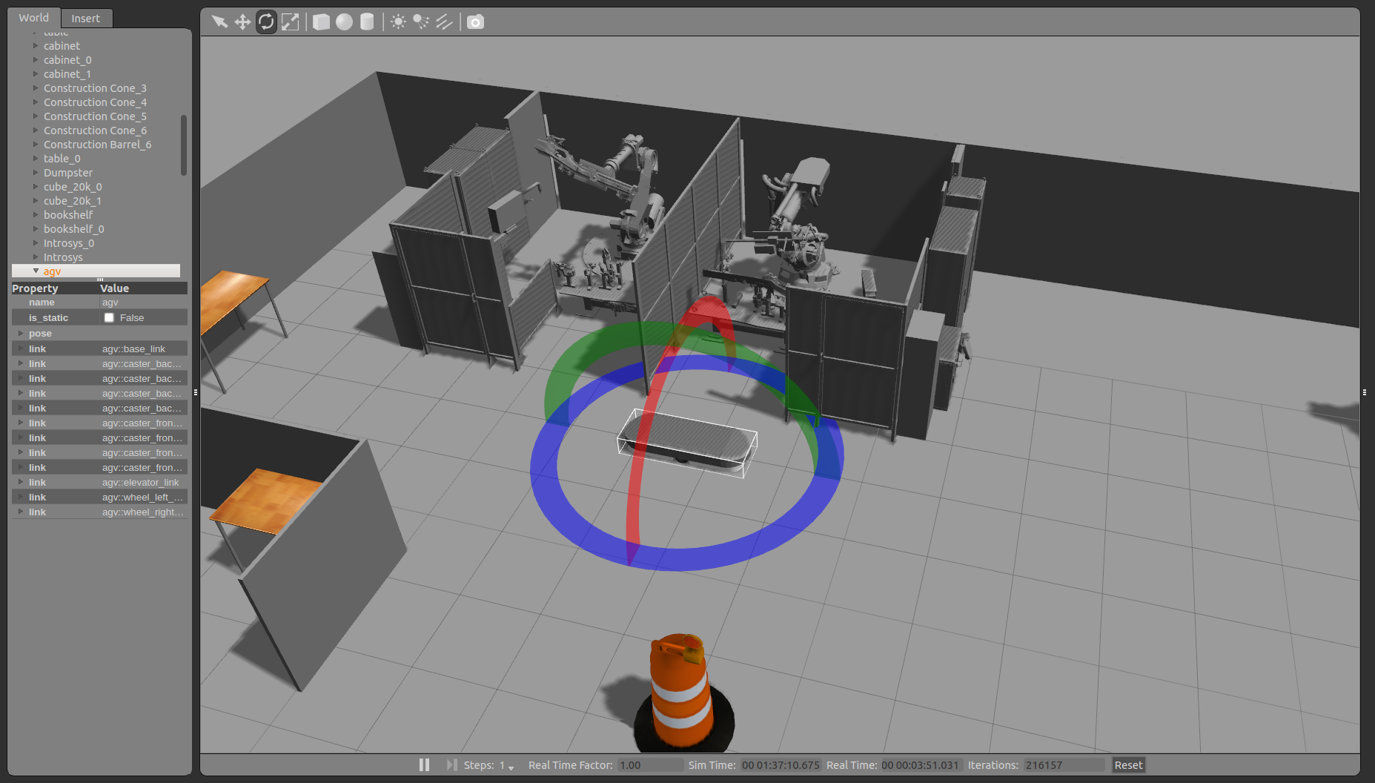Insert a box shape from toolbar
Image resolution: width=1375 pixels, height=783 pixels.
coord(321,22)
